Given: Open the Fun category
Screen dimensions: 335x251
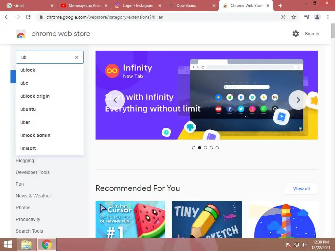Looking at the screenshot, I should pyautogui.click(x=20, y=184).
